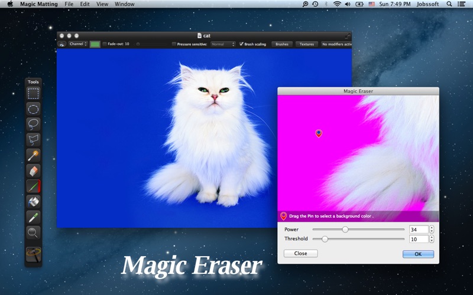
Task: Choose the Lasso selection tool
Action: point(34,124)
